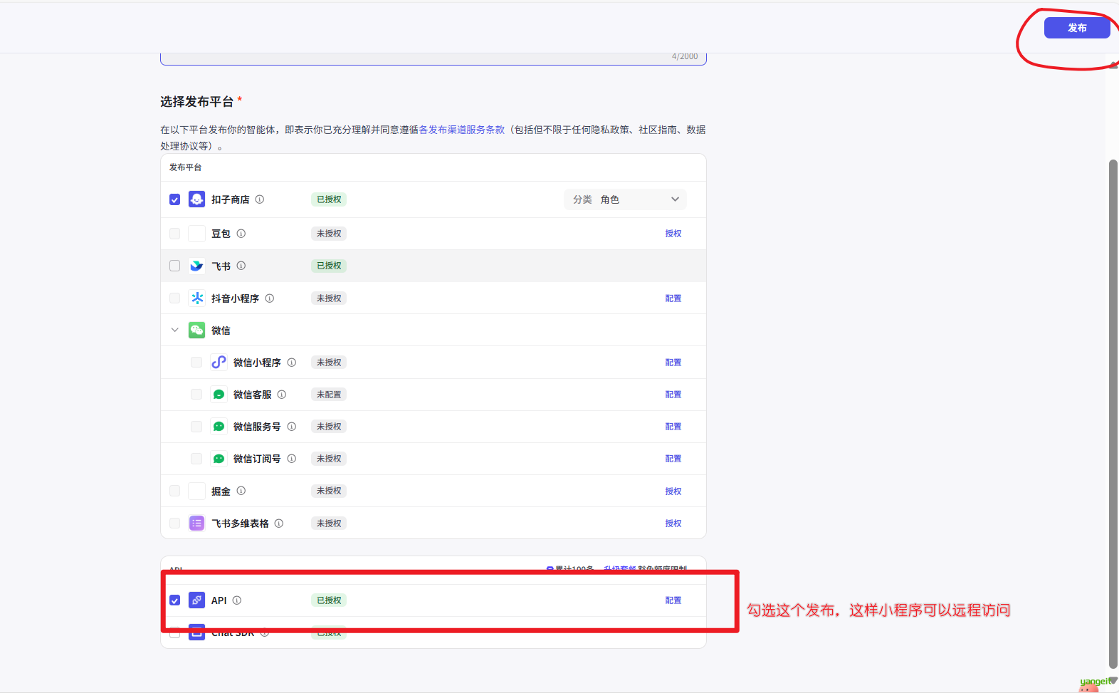Select the 掘金 platform checkbox

click(174, 491)
